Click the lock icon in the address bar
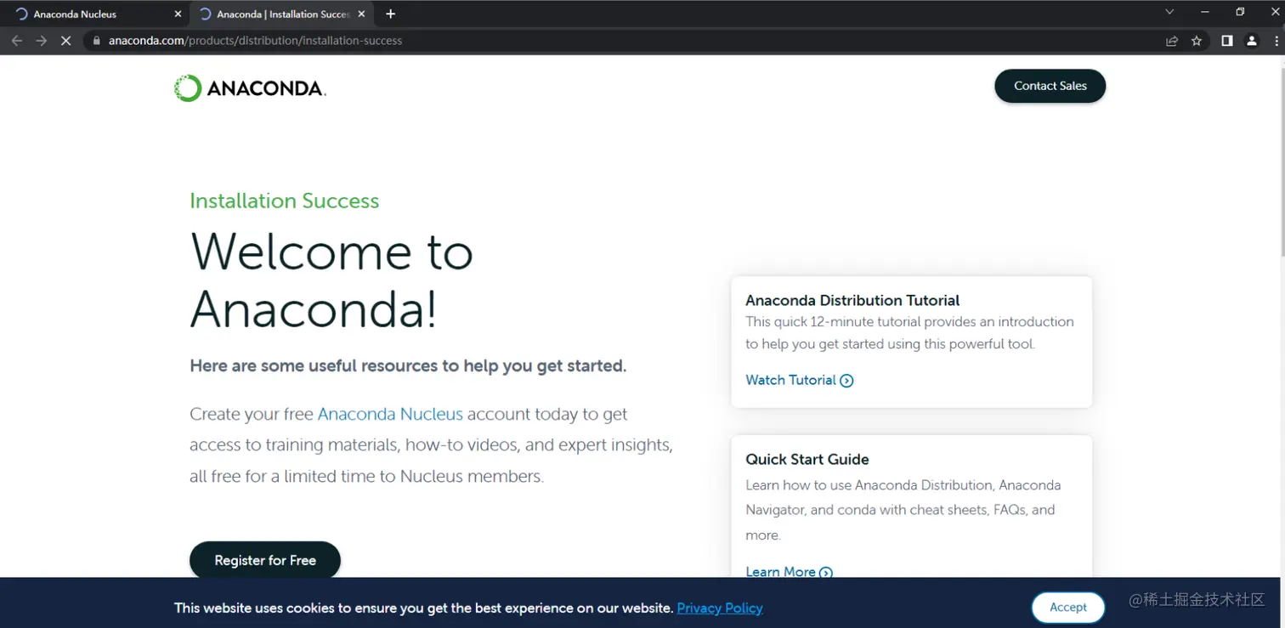The height and width of the screenshot is (628, 1285). (x=96, y=41)
